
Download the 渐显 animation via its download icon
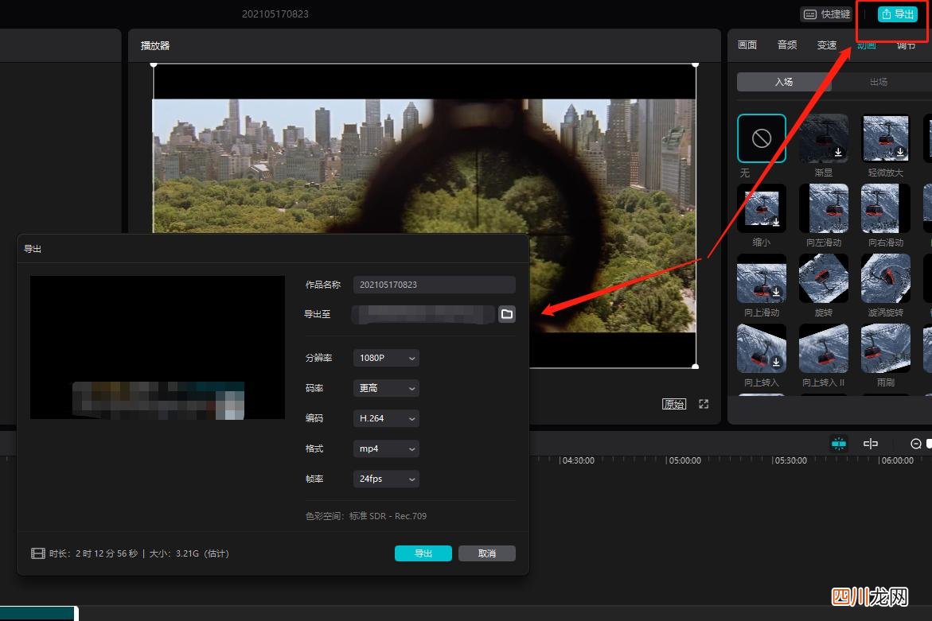coord(838,152)
